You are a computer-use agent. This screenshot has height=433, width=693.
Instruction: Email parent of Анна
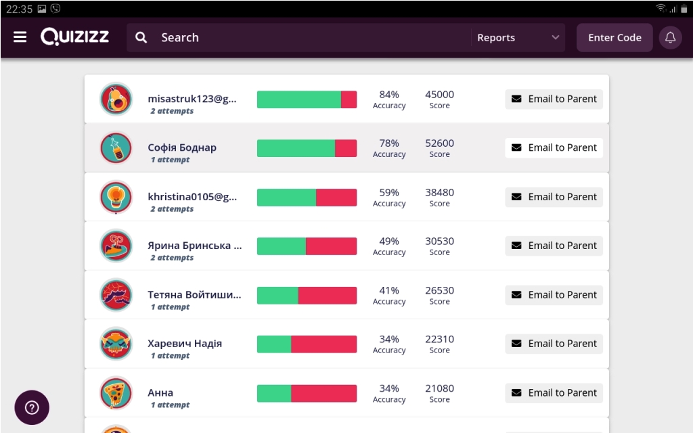point(554,393)
